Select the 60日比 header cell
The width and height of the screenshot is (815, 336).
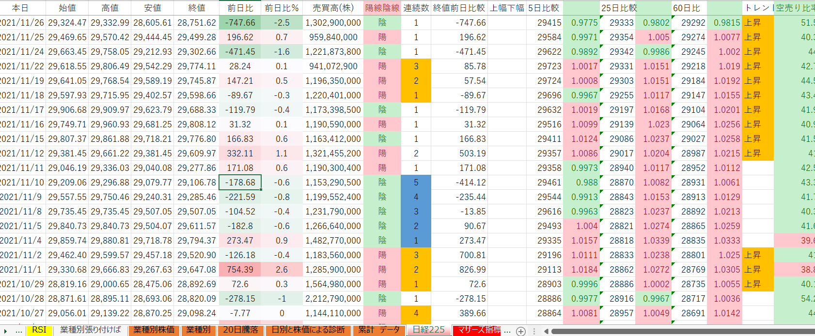689,8
